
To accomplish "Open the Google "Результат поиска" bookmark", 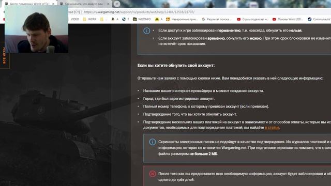I will click(x=217, y=19).
